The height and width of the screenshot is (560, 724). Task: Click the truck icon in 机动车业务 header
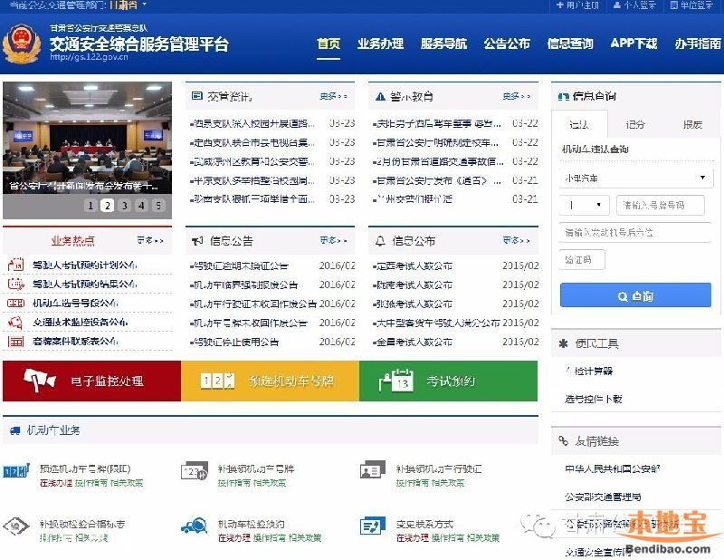[14, 430]
